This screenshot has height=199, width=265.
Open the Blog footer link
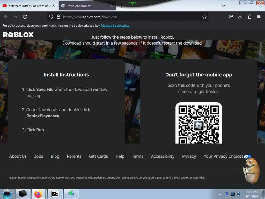pos(55,156)
